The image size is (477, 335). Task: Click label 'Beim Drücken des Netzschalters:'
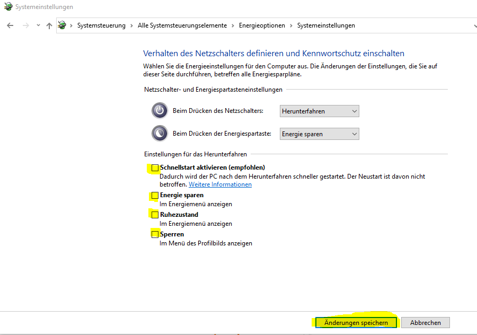coord(218,111)
